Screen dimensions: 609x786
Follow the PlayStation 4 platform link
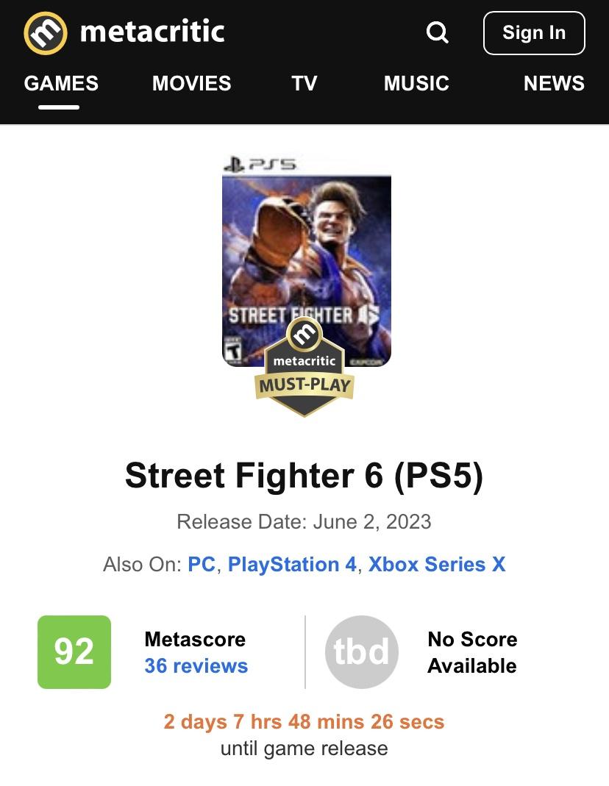point(292,565)
